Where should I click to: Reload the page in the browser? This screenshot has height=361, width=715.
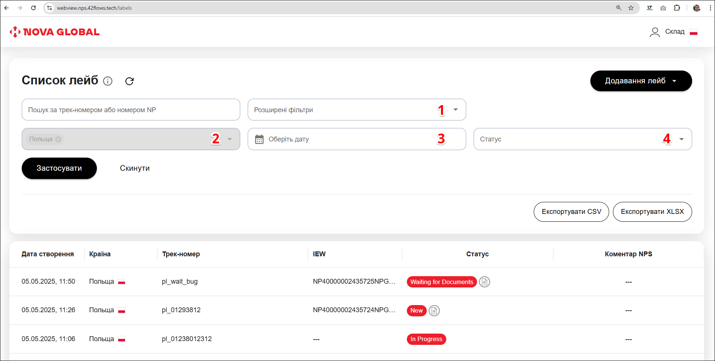click(33, 8)
